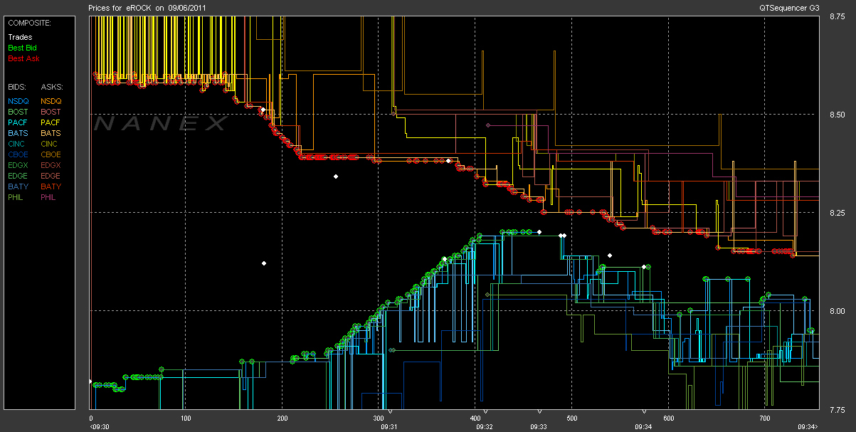Select EDGX in the Bids legend column
This screenshot has height=432, width=856.
pyautogui.click(x=17, y=165)
